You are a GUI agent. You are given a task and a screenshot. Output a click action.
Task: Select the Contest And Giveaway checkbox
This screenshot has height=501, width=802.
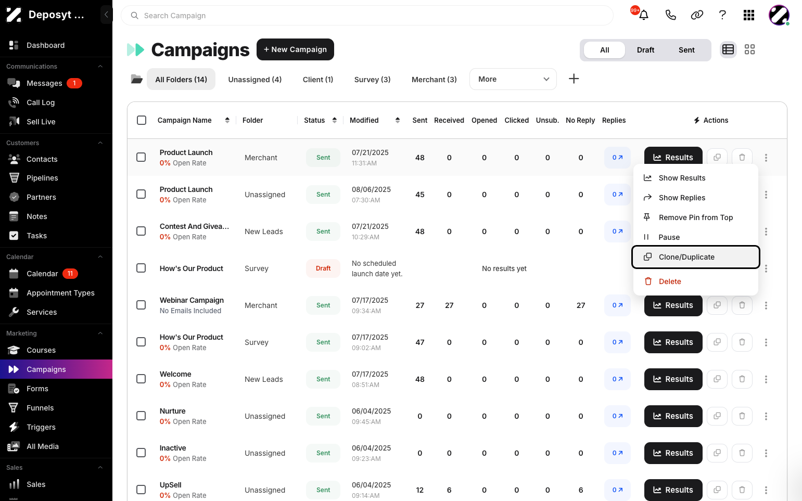(x=141, y=231)
